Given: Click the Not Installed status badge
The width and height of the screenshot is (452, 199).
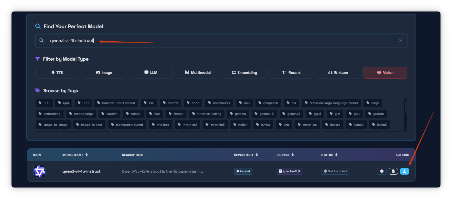Looking at the screenshot, I should pos(335,171).
